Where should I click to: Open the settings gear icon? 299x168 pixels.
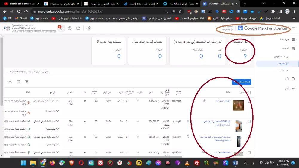pos(89,28)
